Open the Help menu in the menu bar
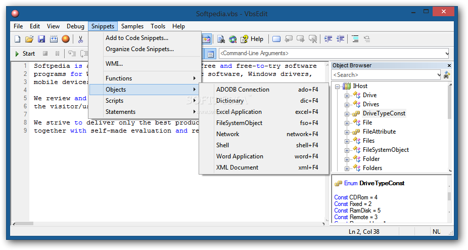Image resolution: width=468 pixels, height=250 pixels. [178, 26]
